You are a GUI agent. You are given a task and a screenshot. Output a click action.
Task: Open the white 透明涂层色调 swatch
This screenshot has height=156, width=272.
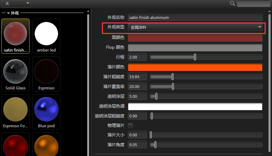[195, 106]
